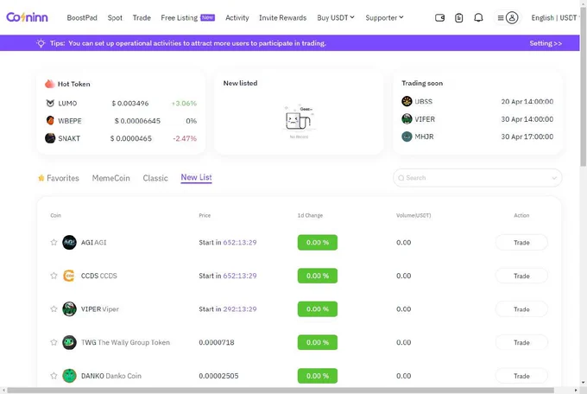Click the TWG price 0.0000718

tap(217, 342)
